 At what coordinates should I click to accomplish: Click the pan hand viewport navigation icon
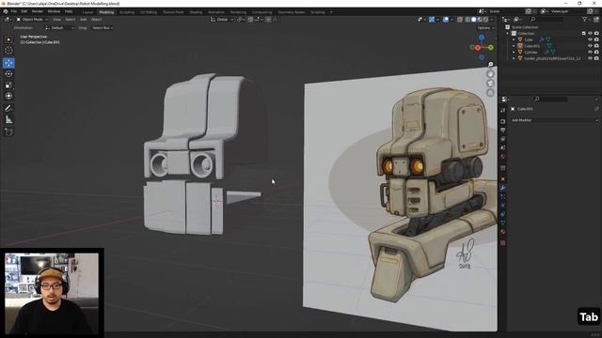(490, 74)
